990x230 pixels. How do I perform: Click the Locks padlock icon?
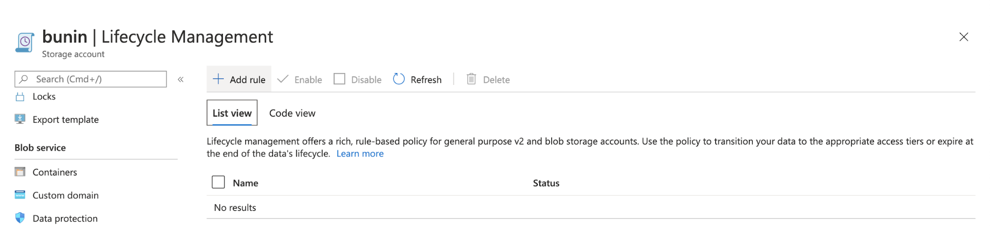[20, 97]
